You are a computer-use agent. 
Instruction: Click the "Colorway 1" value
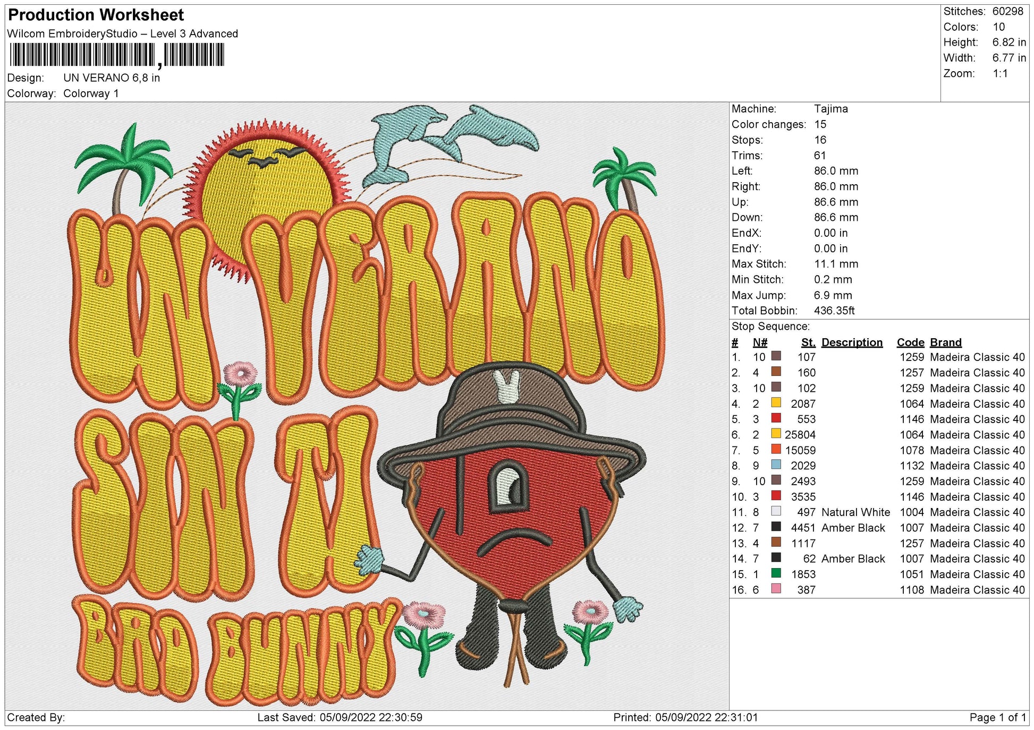click(x=91, y=93)
